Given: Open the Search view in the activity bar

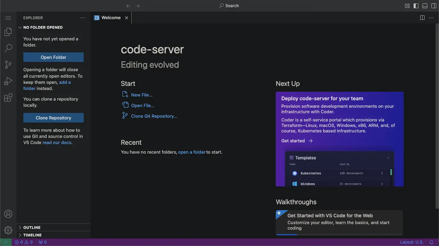Looking at the screenshot, I should (8, 48).
